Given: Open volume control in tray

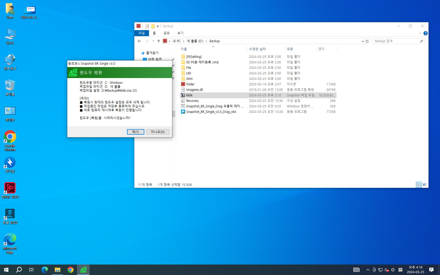Looking at the screenshot, I should [x=387, y=270].
